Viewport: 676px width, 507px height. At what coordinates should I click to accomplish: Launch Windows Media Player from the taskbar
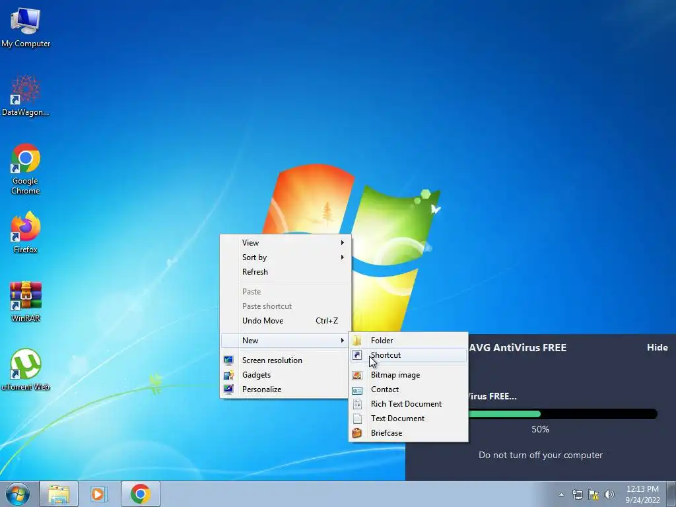point(99,494)
